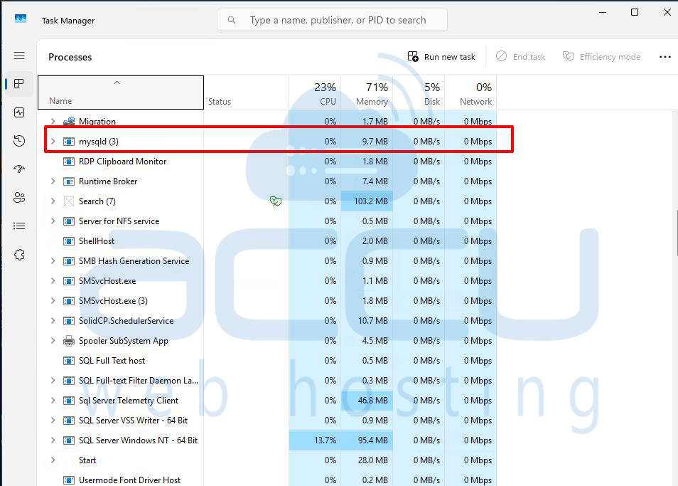Viewport: 678px width, 486px height.
Task: Click the vertical scrollbar thumb
Action: pos(677,231)
